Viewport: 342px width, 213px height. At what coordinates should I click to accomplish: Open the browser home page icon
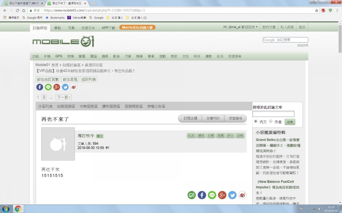tap(24, 10)
